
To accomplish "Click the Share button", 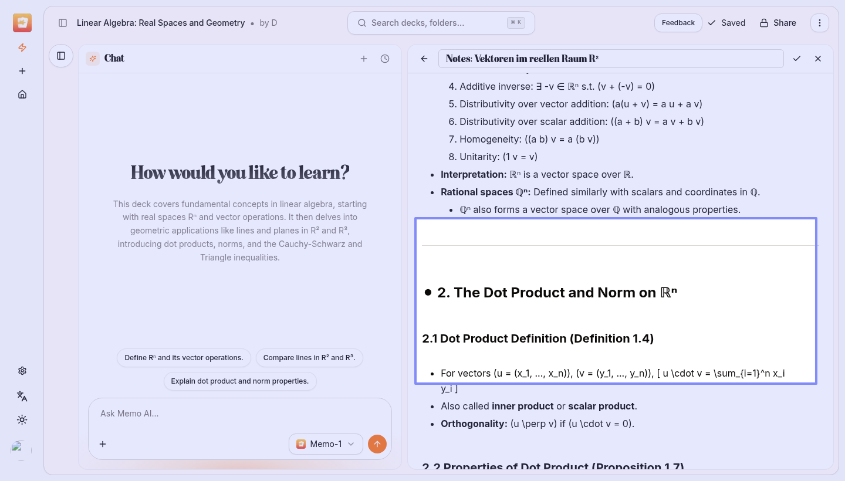I will [x=778, y=23].
